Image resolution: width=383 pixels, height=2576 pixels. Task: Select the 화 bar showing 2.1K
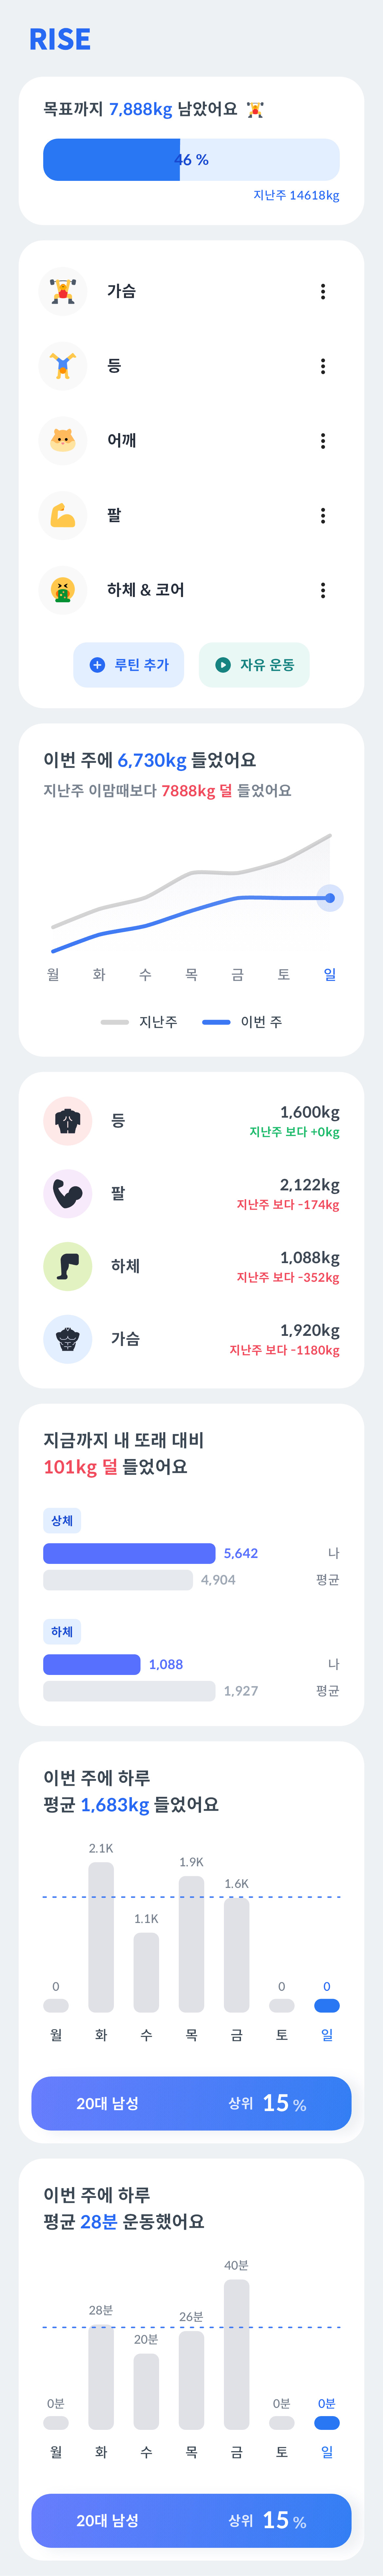click(101, 1937)
